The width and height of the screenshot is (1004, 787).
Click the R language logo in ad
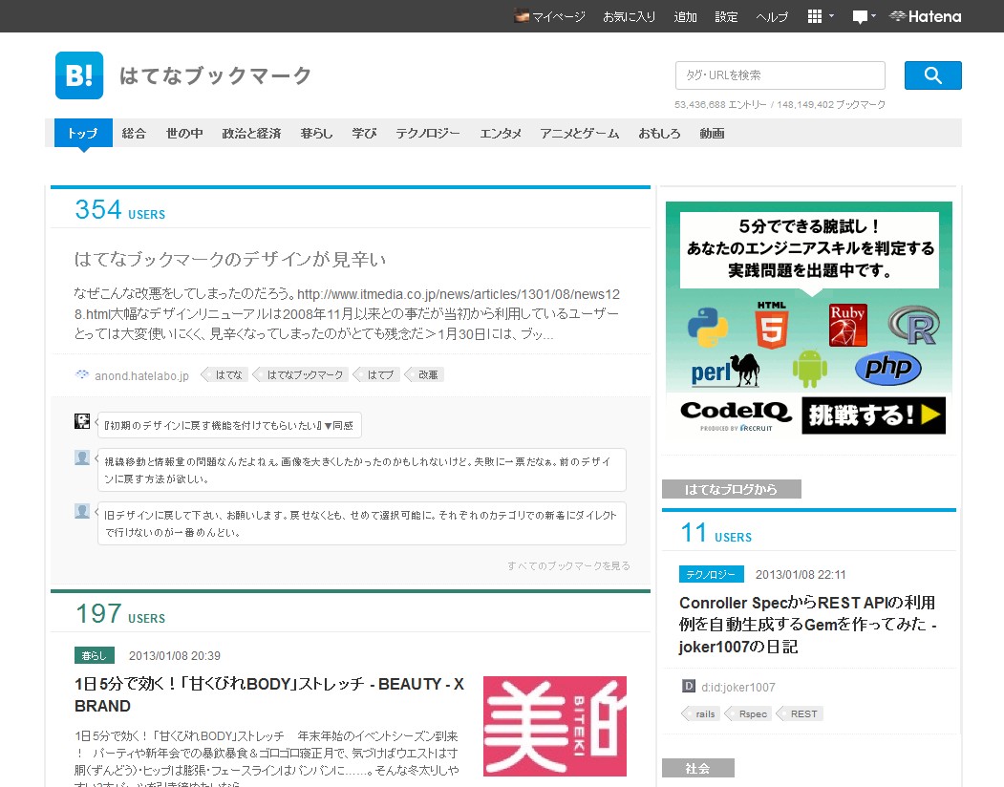tap(914, 326)
